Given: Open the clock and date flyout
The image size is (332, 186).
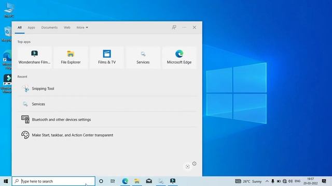Looking at the screenshot, I should pyautogui.click(x=311, y=181).
